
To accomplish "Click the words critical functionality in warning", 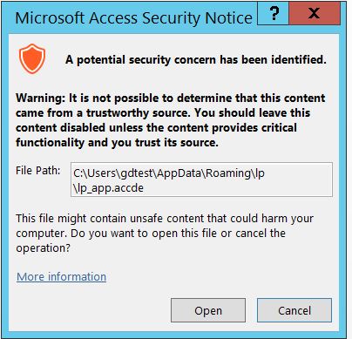I will (156, 135).
